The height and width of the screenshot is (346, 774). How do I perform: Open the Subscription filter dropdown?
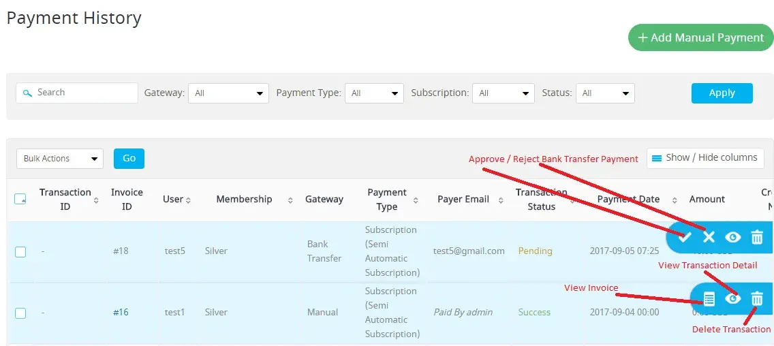(503, 93)
